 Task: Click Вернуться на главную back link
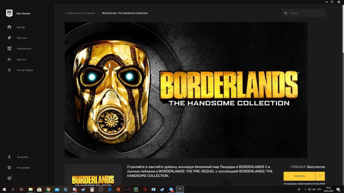tap(80, 13)
